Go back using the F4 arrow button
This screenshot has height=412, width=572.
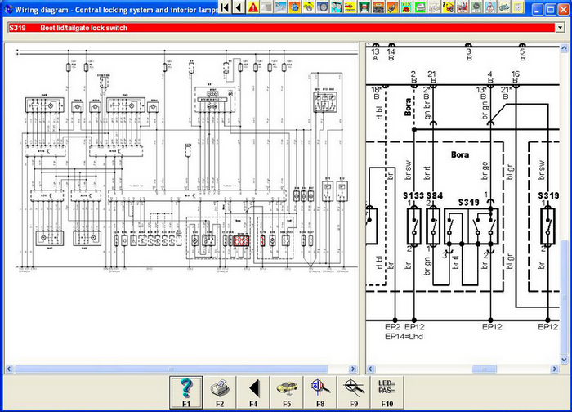pyautogui.click(x=253, y=392)
